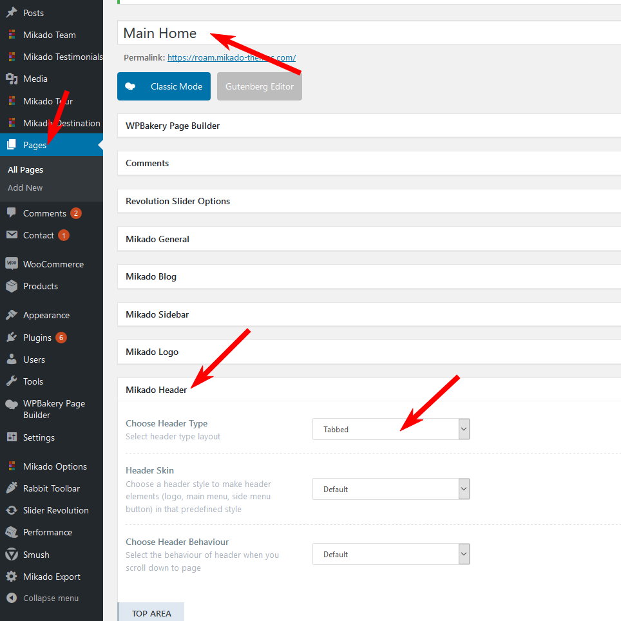
Task: Click the WPBakery Page Builder cloud icon
Action: click(x=12, y=405)
